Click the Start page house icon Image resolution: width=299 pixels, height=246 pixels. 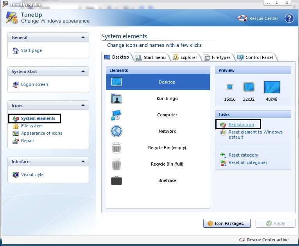coord(16,50)
